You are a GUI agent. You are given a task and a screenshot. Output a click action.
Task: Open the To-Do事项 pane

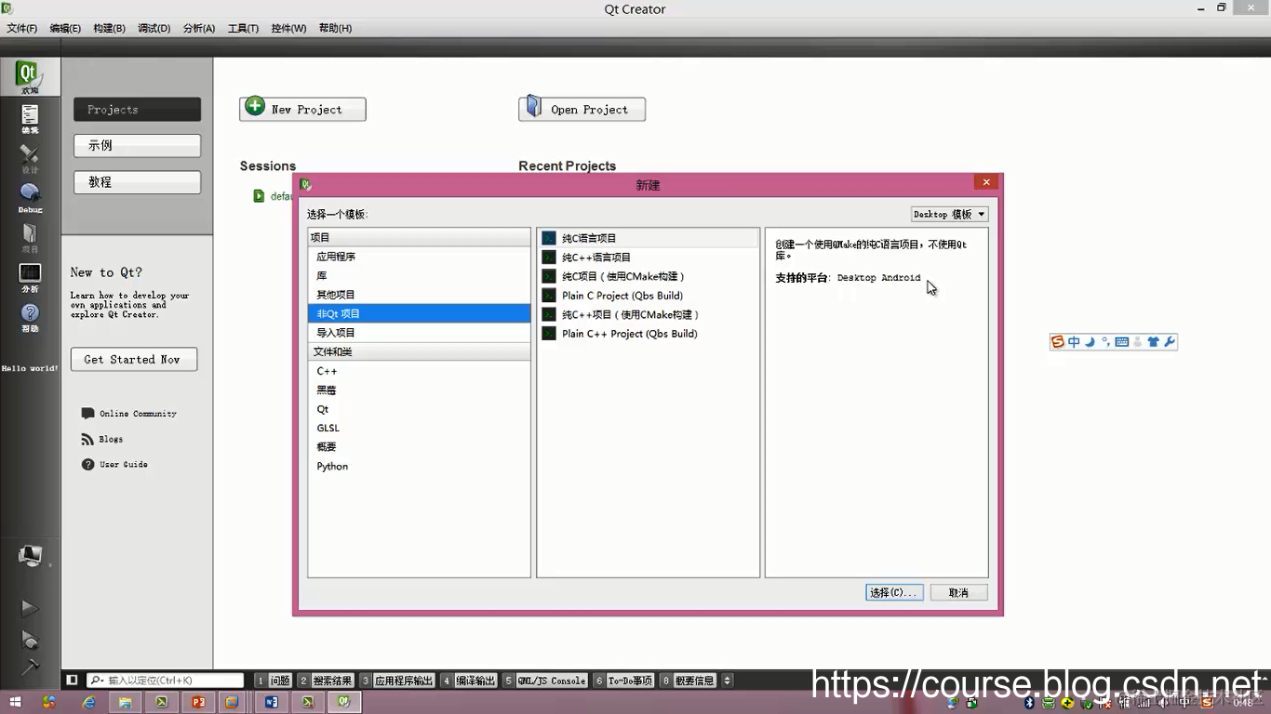click(624, 681)
